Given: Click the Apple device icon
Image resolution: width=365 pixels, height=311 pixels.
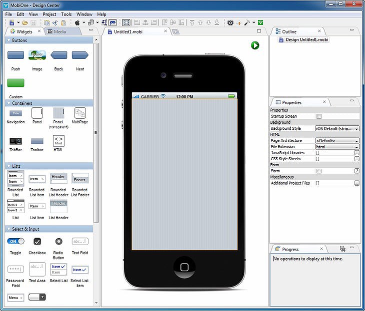Looking at the screenshot, I should coord(77,22).
